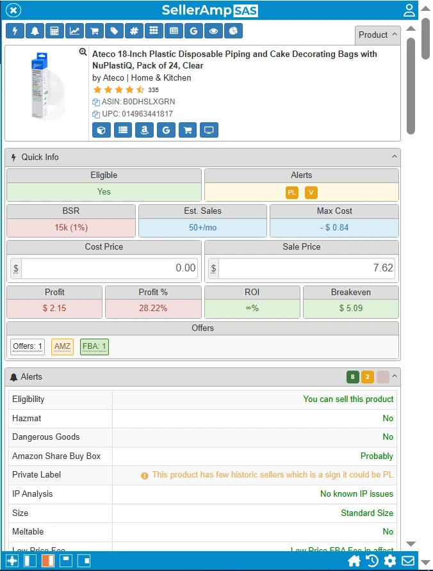Screen dimensions: 433x571
Task: Copy the ASIN using its copy icon
Action: click(x=96, y=102)
